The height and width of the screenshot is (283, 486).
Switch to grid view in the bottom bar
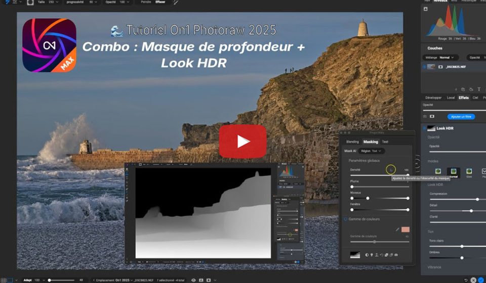4,280
